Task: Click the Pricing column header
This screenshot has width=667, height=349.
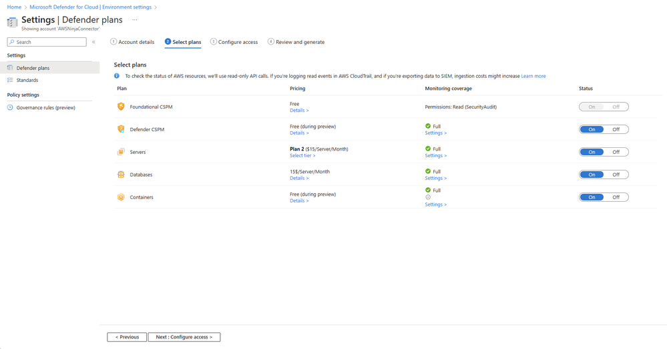Action: (x=297, y=89)
